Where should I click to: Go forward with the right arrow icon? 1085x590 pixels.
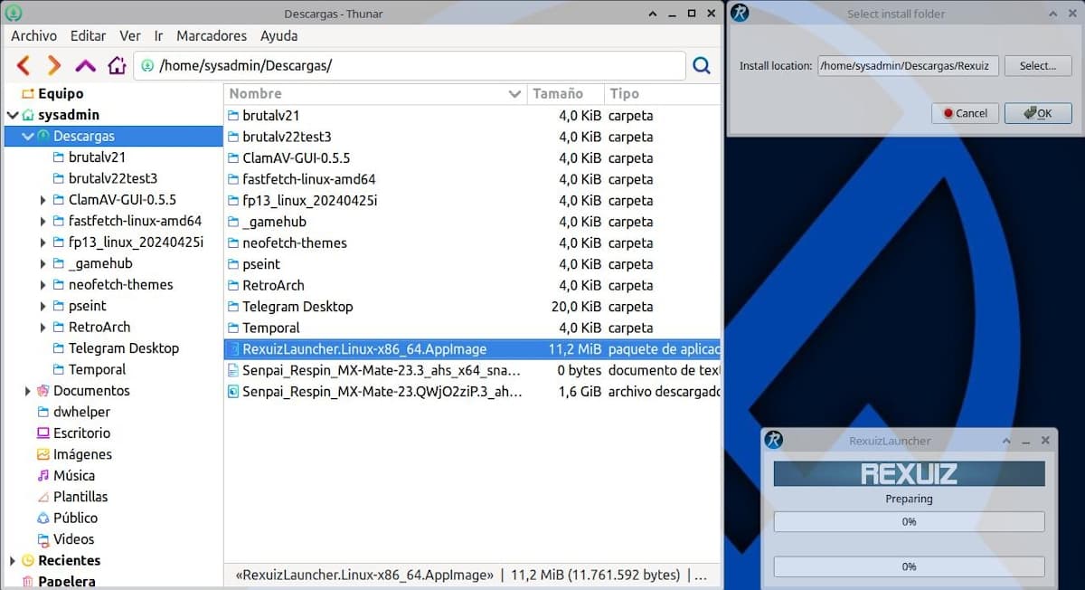[54, 65]
